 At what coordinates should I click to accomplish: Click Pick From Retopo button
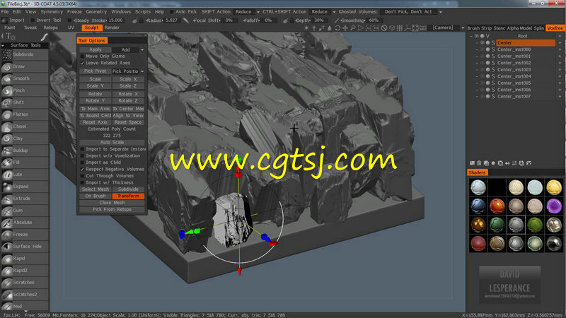pos(112,209)
